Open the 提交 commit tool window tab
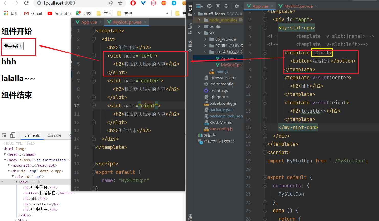 [x=190, y=46]
